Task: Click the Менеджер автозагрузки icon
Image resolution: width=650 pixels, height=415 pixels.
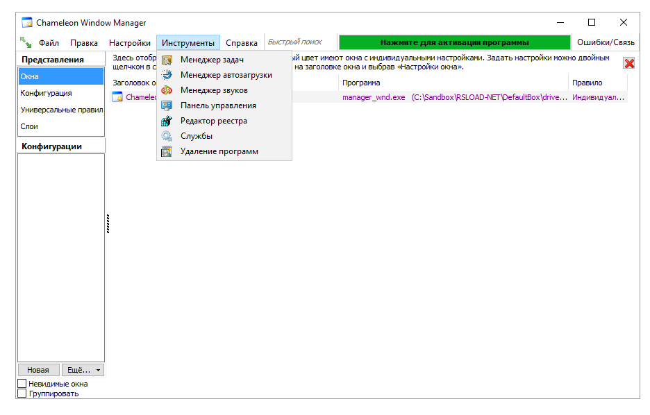Action: [x=167, y=75]
